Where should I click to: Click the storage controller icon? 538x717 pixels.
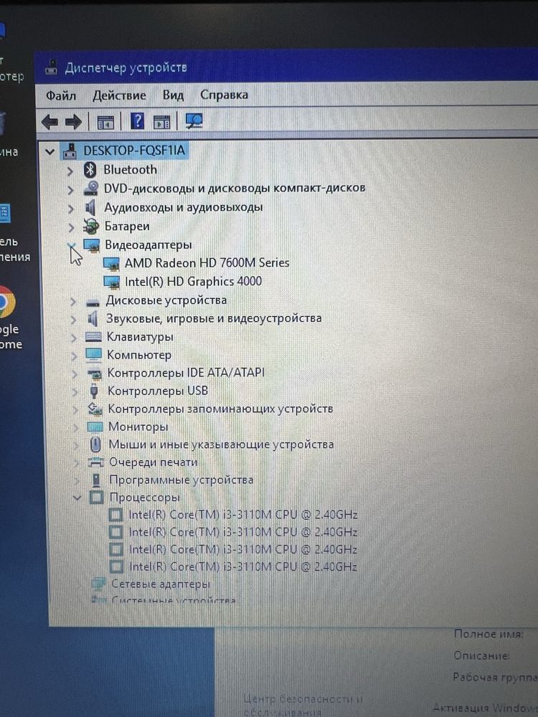click(x=95, y=409)
